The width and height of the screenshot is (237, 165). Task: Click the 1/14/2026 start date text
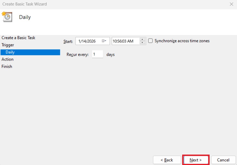tap(87, 41)
